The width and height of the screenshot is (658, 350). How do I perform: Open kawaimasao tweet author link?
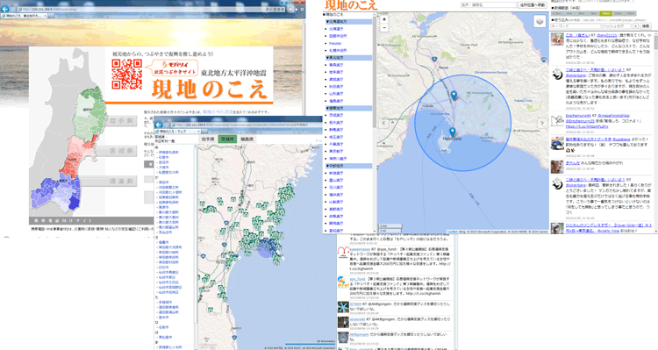(x=360, y=249)
